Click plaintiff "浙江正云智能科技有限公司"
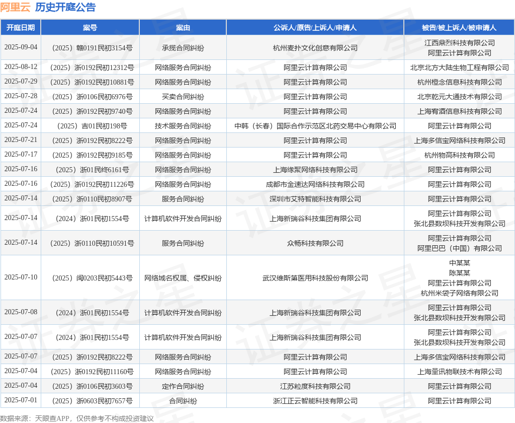 click(315, 401)
